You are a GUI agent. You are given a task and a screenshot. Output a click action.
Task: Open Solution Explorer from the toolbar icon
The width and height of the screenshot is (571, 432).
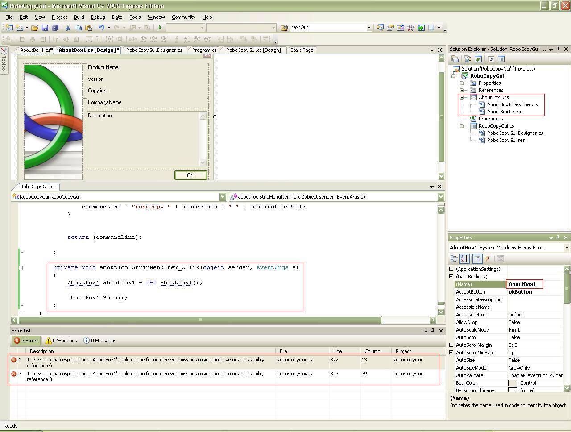point(380,28)
